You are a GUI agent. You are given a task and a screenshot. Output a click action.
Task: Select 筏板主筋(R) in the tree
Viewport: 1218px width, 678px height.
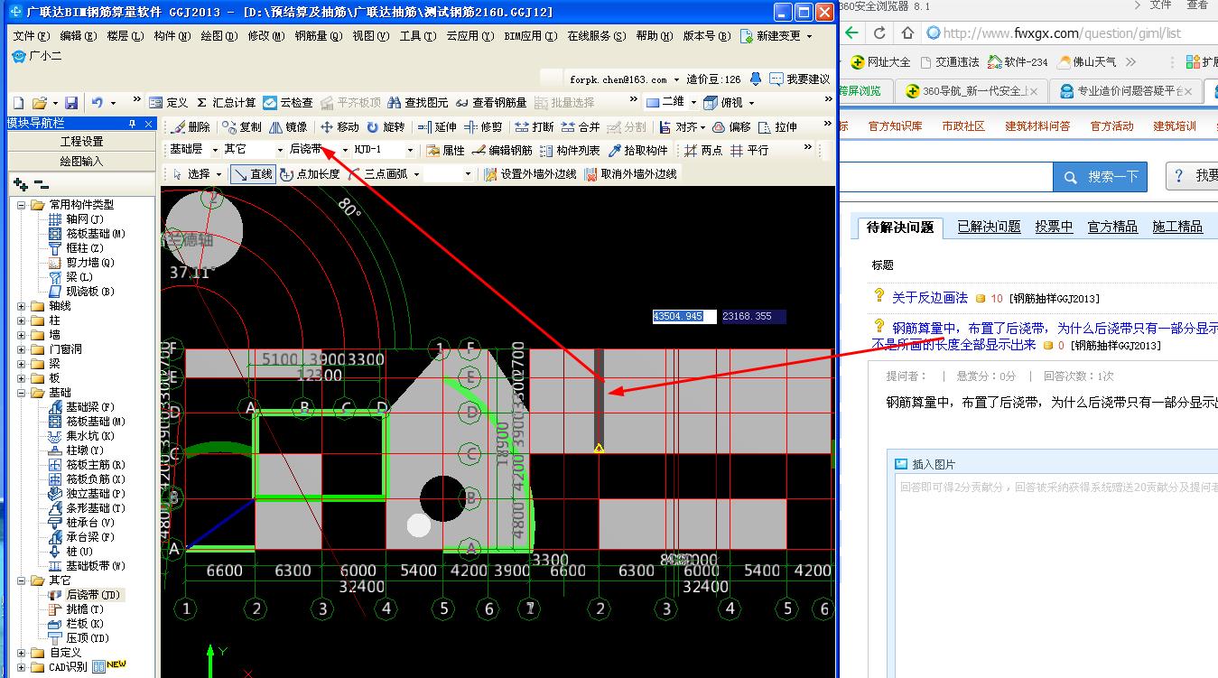96,465
